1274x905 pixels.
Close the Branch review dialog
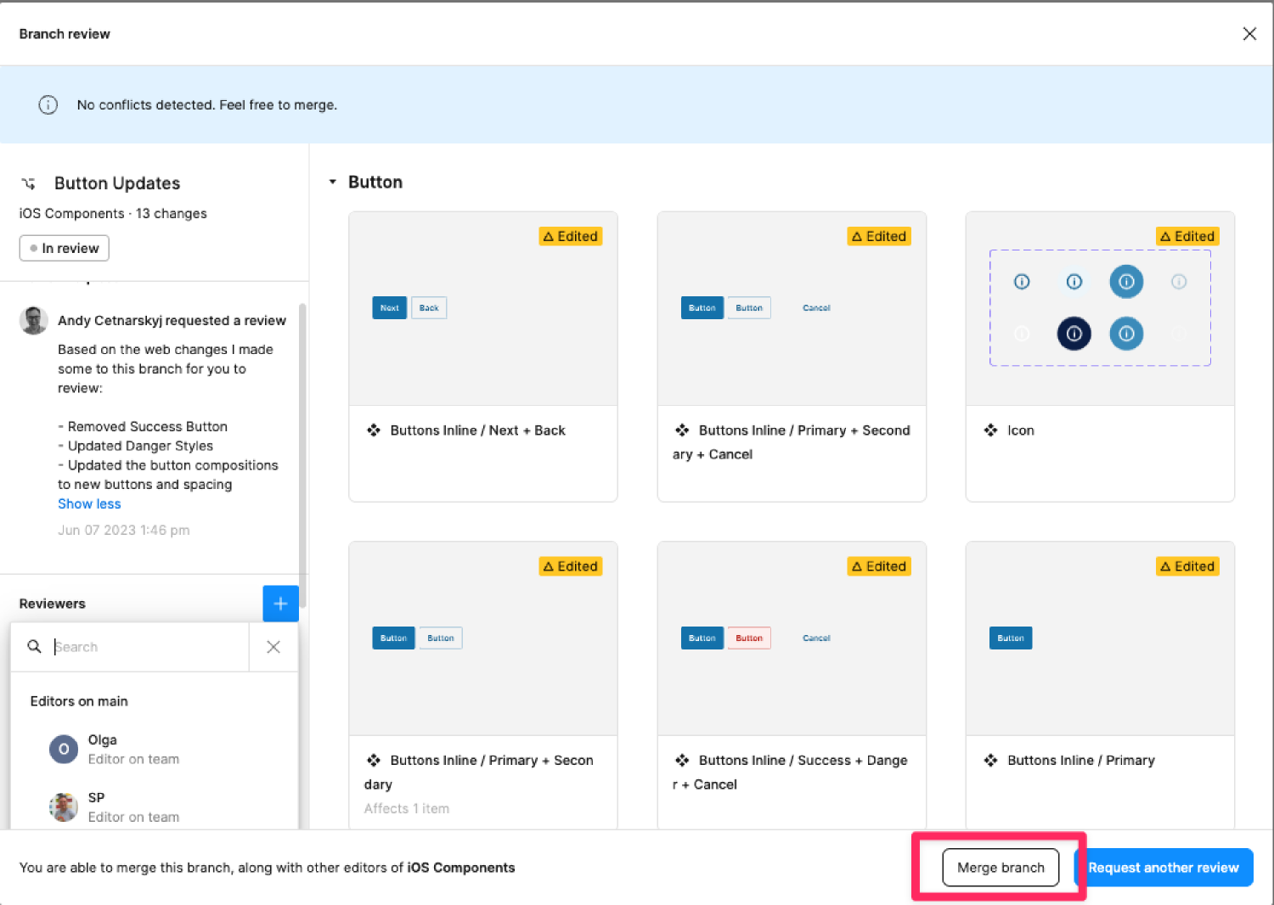pyautogui.click(x=1249, y=34)
